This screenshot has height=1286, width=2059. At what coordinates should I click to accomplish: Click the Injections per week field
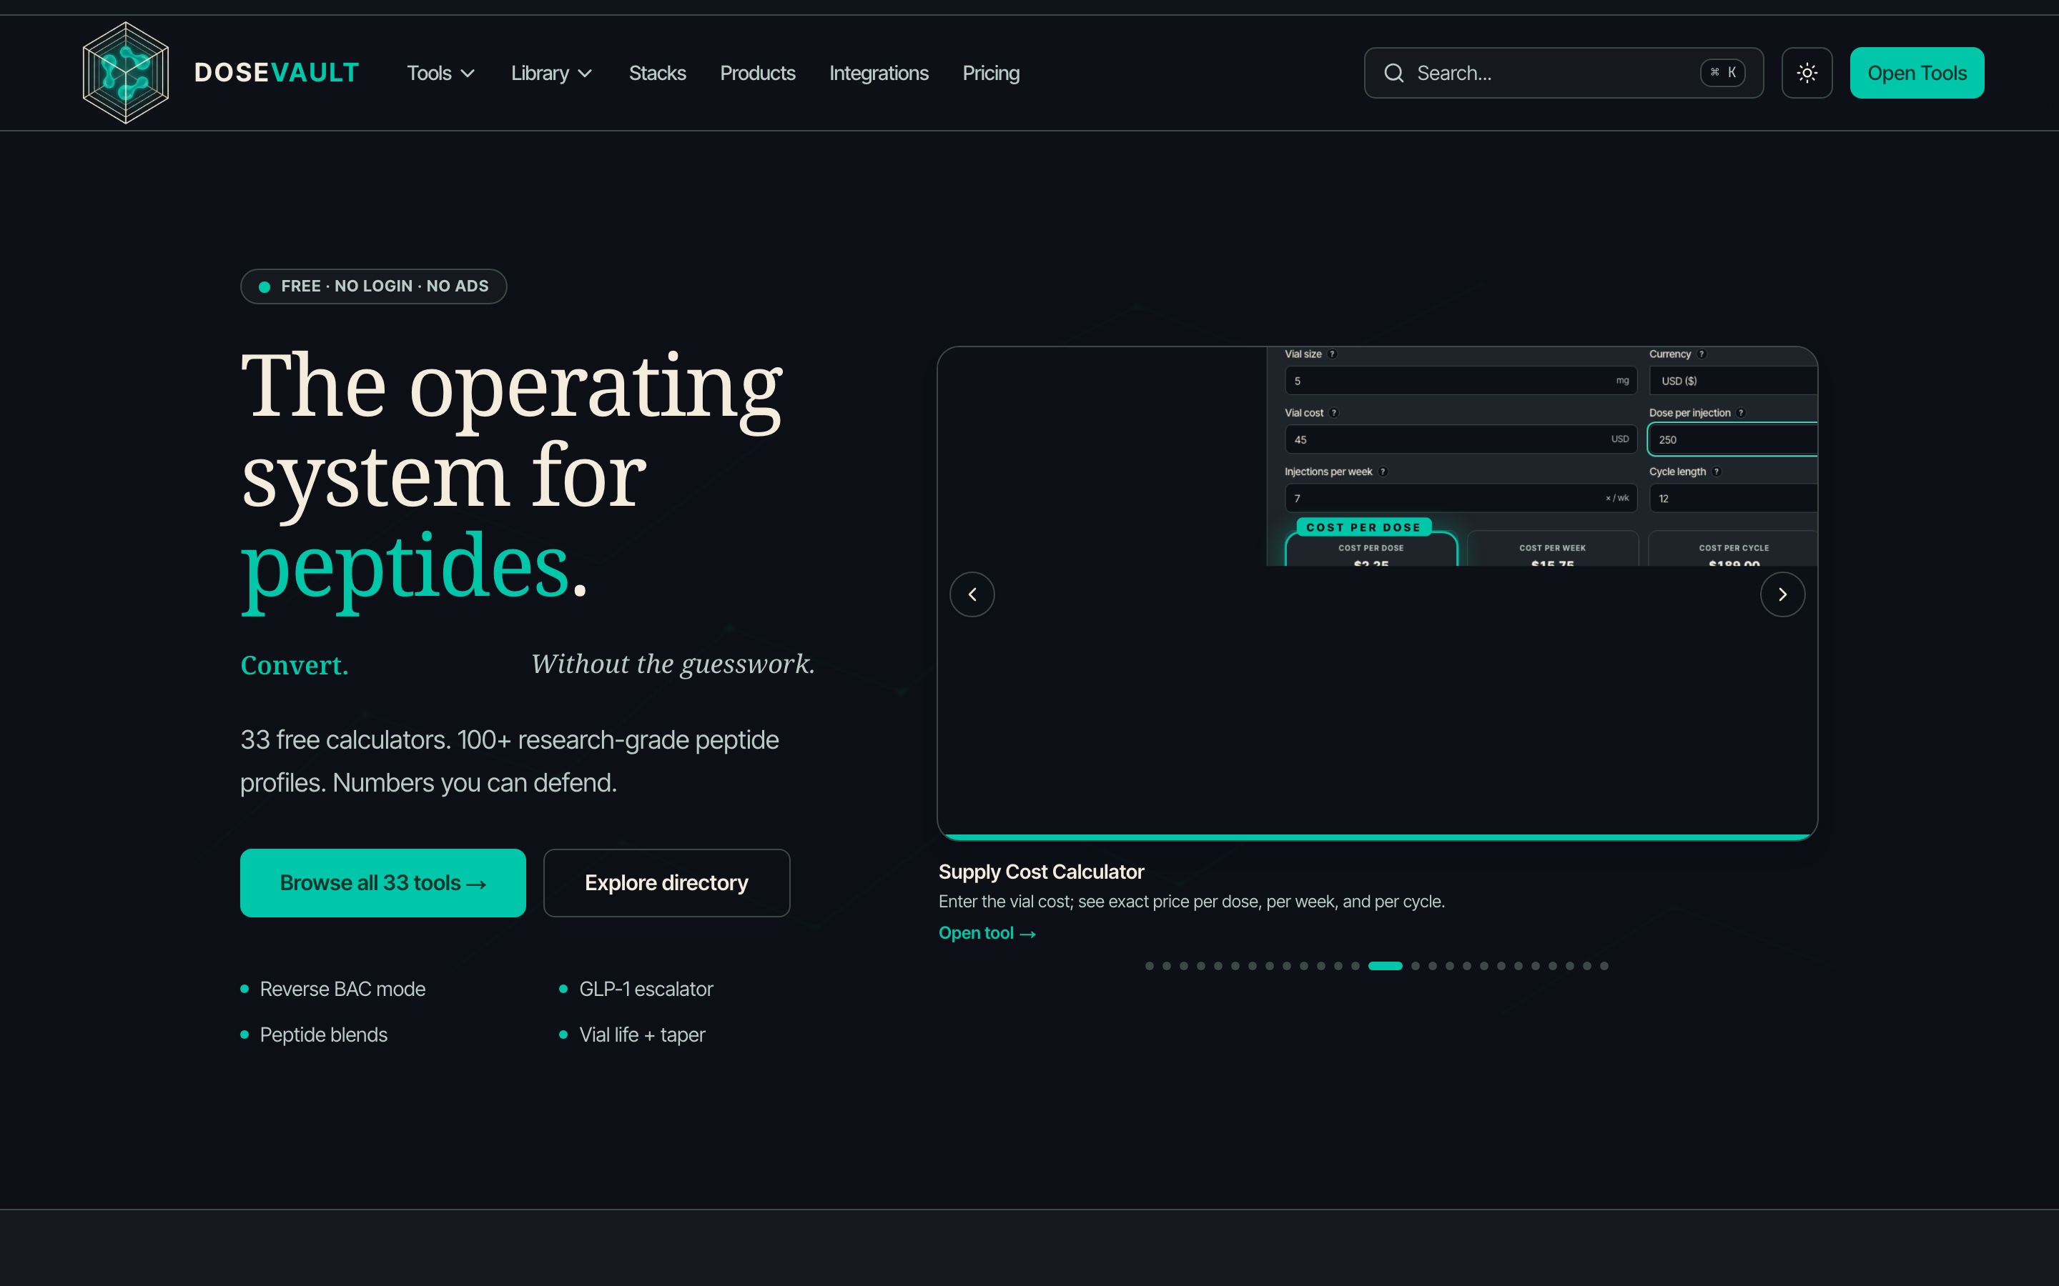tap(1460, 497)
